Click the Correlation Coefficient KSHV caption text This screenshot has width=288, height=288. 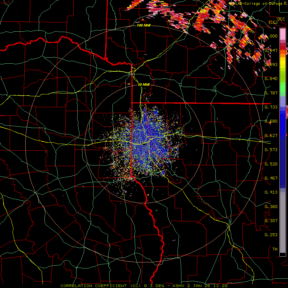coord(144,286)
